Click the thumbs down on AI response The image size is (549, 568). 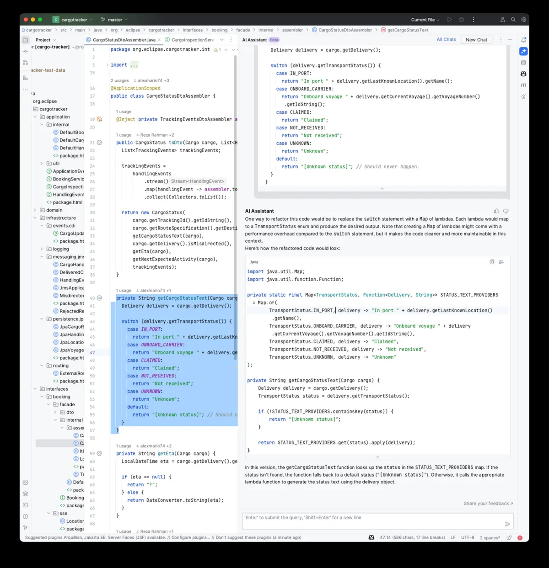tap(506, 211)
